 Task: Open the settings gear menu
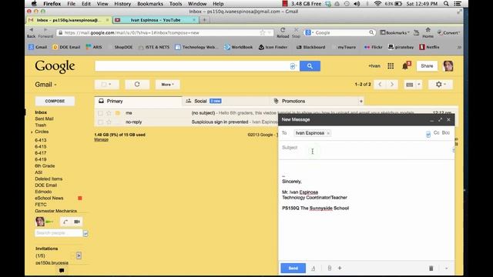coord(440,84)
